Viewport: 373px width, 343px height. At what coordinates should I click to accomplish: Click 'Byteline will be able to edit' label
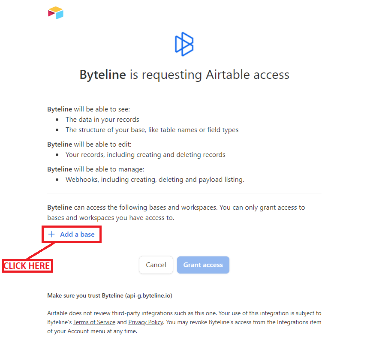(89, 144)
